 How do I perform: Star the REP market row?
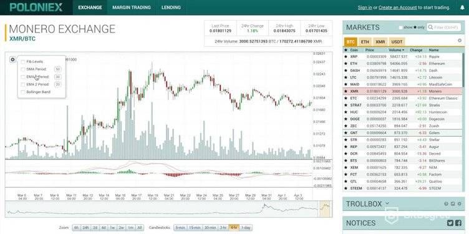pyautogui.click(x=346, y=147)
